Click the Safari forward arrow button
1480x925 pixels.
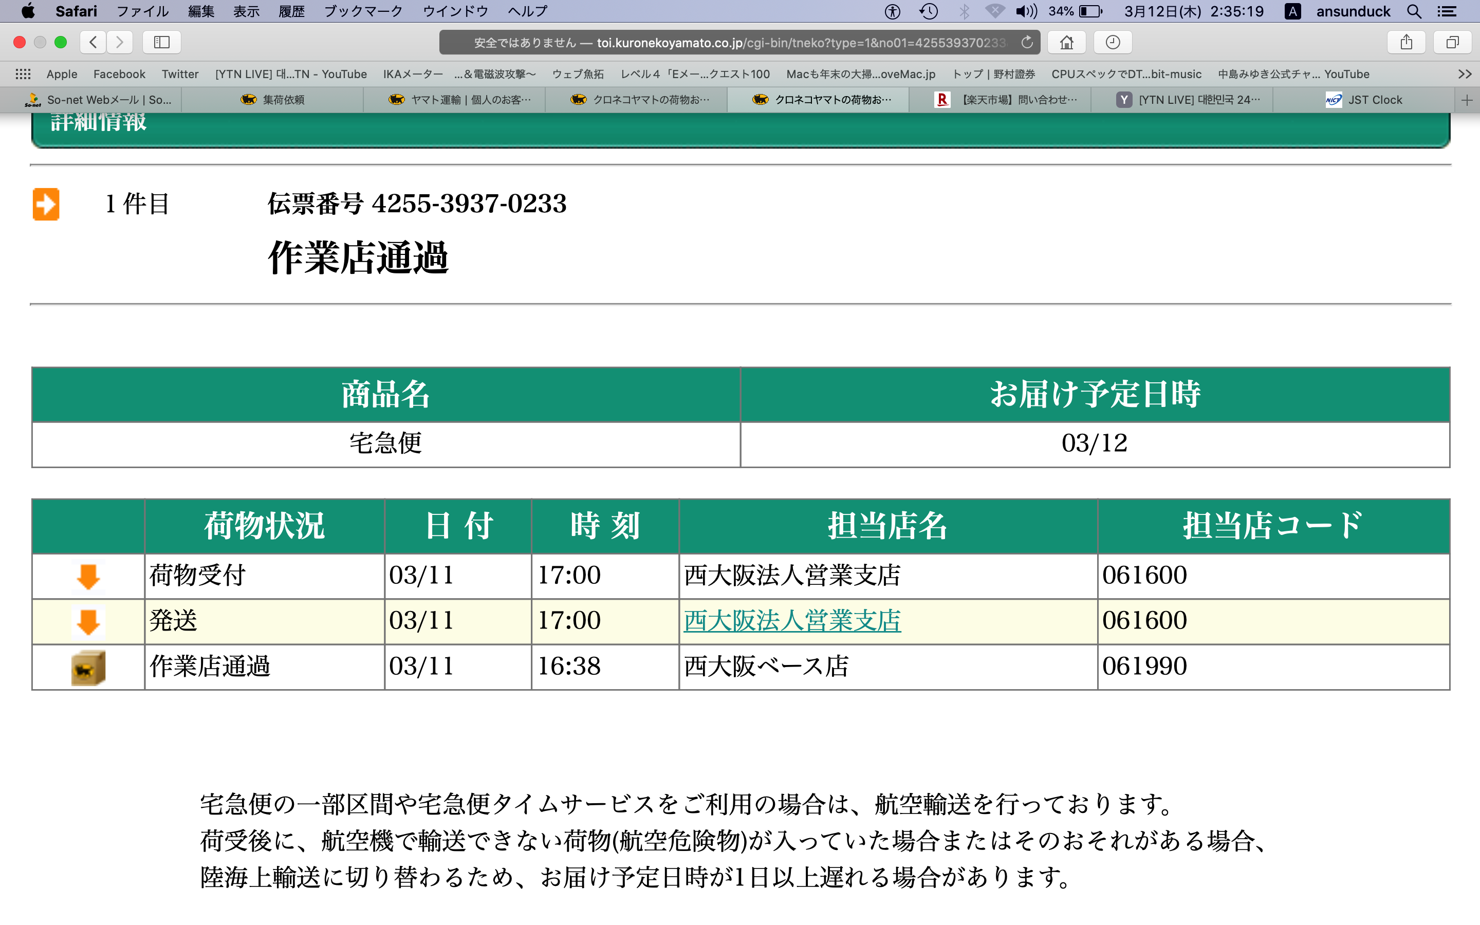point(120,42)
